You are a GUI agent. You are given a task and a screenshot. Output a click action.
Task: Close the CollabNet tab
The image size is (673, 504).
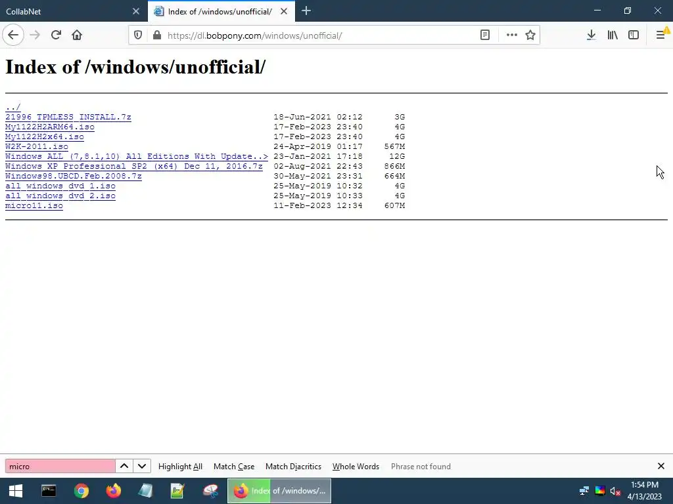136,12
